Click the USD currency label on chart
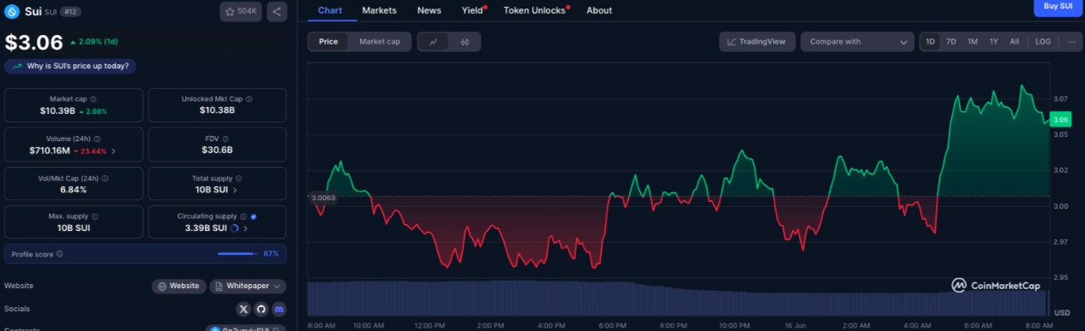 click(1061, 312)
